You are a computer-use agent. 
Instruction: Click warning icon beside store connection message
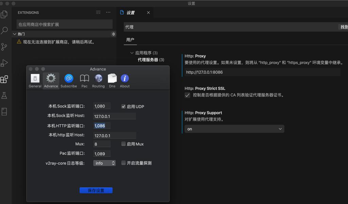19,41
